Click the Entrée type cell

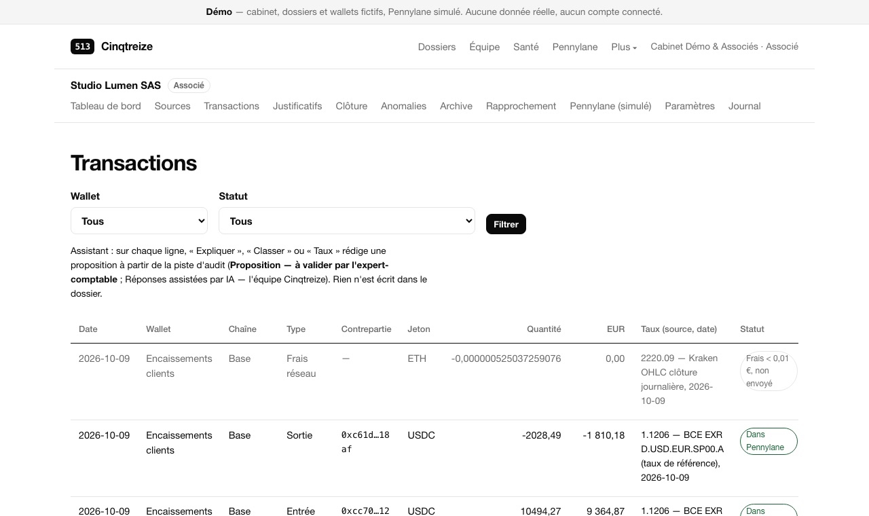coord(301,511)
